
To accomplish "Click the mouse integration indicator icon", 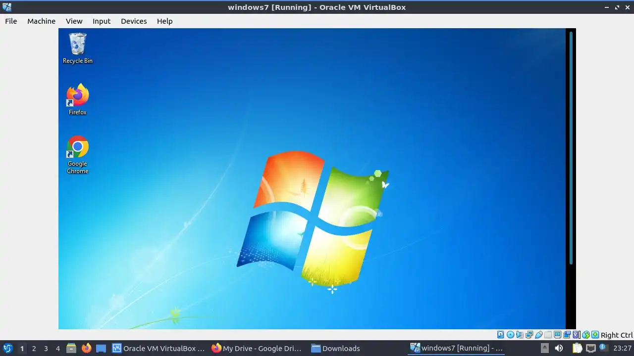I will (585, 335).
